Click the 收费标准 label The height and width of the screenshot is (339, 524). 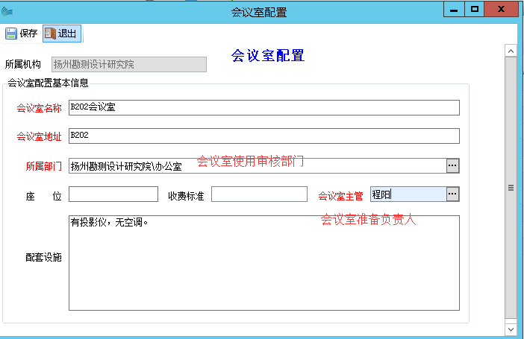(186, 196)
